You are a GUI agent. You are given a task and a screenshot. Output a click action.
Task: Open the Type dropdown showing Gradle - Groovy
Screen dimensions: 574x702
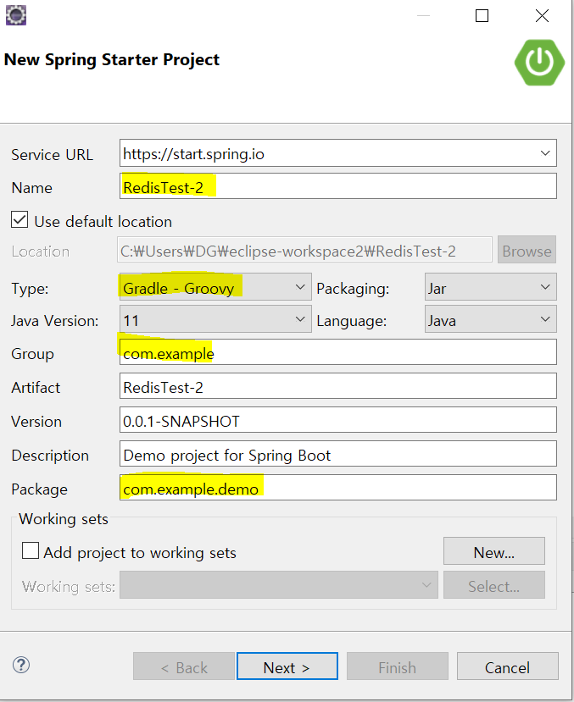tap(215, 287)
